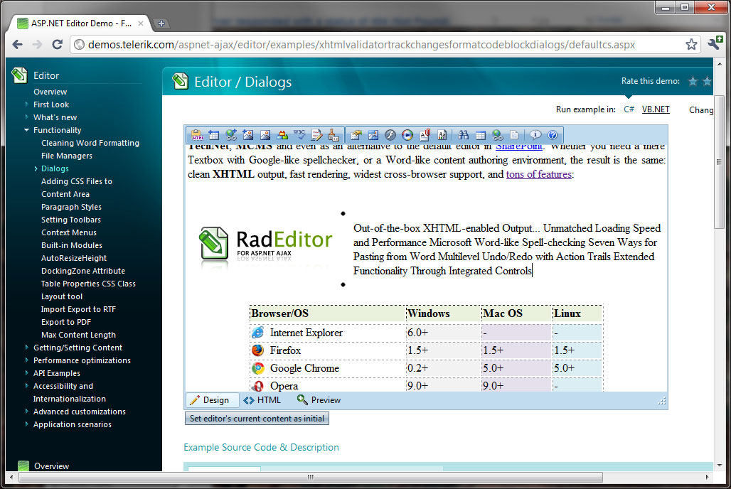Open the Image Manager dialog icon
This screenshot has width=731, height=489.
(x=373, y=135)
